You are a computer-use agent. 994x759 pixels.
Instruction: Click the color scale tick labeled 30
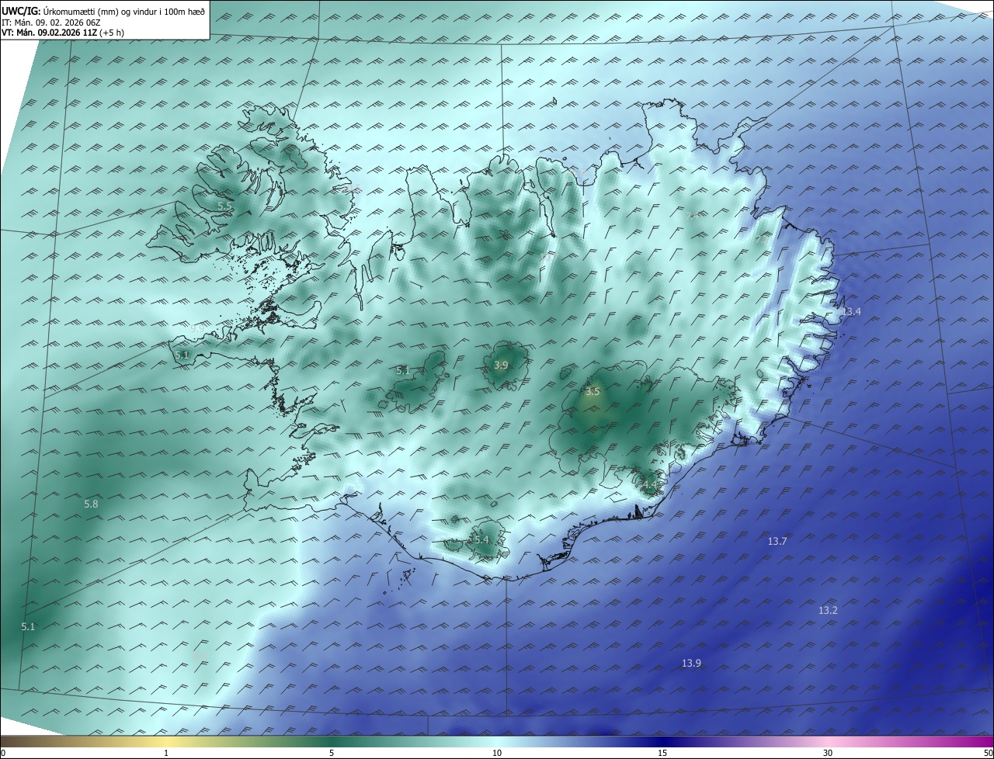click(828, 753)
